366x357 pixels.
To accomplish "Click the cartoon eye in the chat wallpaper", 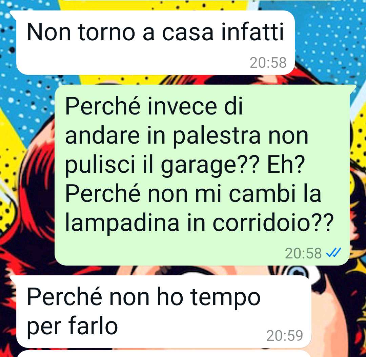I will pyautogui.click(x=298, y=272).
